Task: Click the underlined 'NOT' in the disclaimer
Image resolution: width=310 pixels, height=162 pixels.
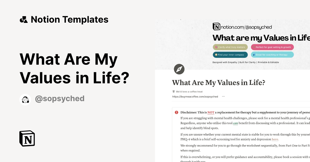Action: coord(211,112)
